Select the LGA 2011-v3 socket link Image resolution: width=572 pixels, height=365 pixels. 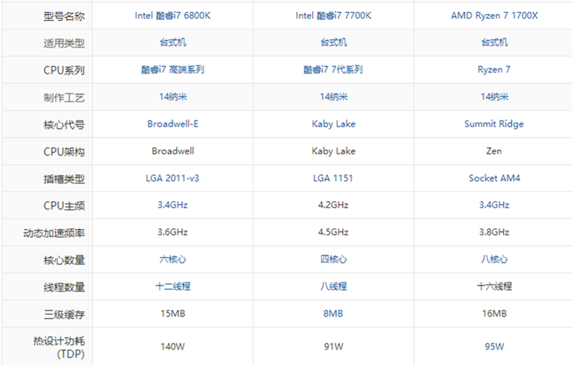[173, 178]
